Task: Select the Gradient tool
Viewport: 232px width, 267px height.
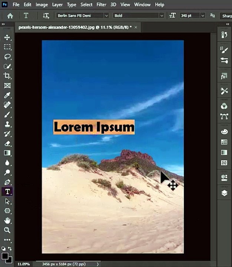Action: pyautogui.click(x=7, y=153)
